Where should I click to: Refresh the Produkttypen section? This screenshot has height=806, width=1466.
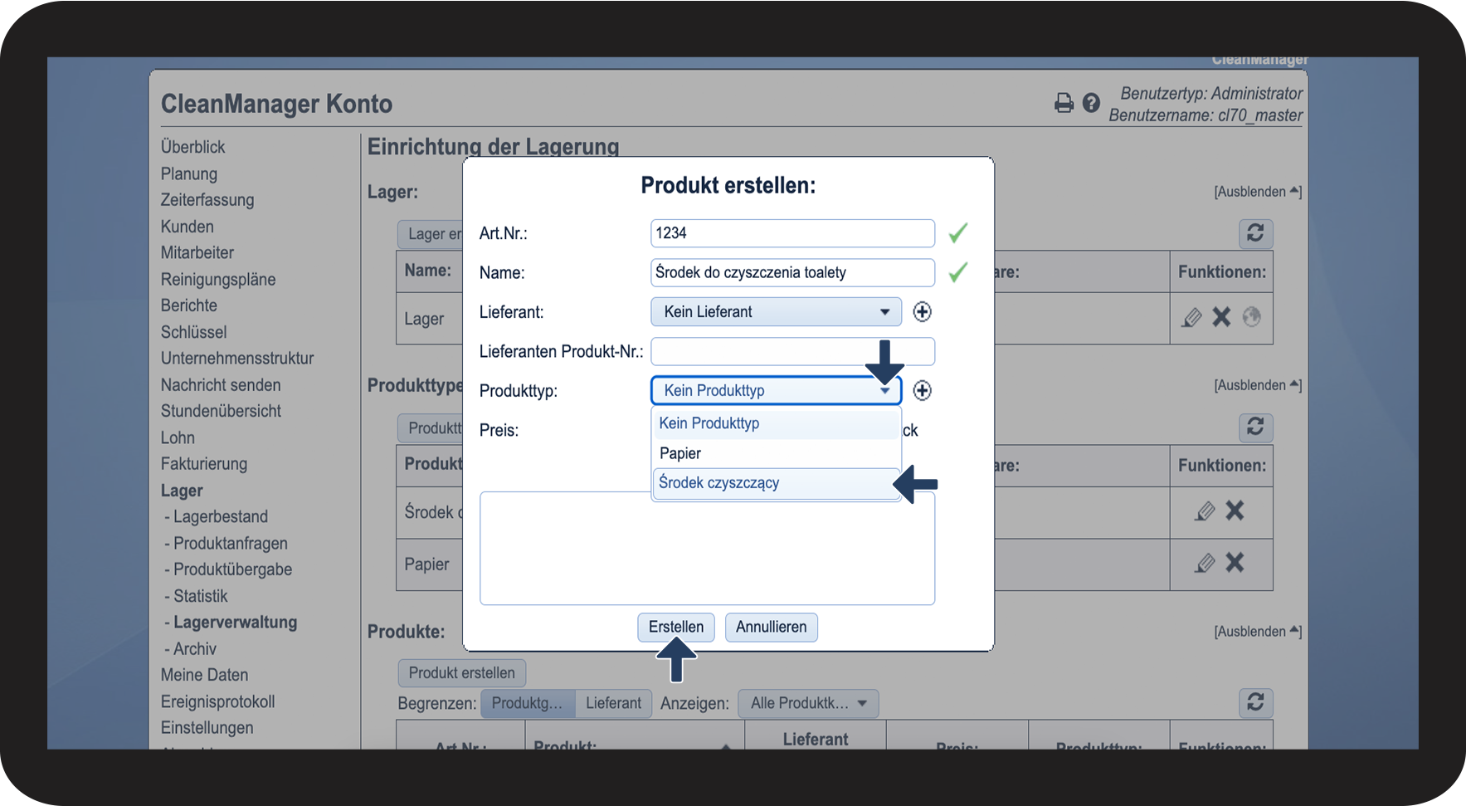1255,427
